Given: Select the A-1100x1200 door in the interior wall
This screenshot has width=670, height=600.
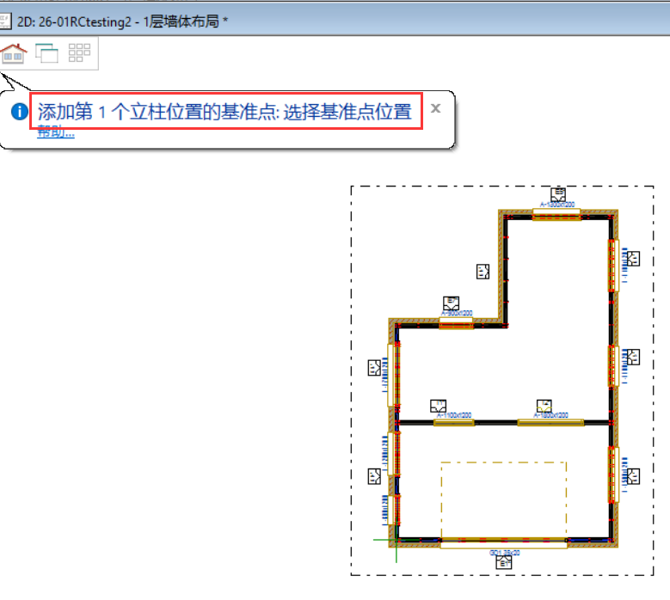Looking at the screenshot, I should coord(454,423).
